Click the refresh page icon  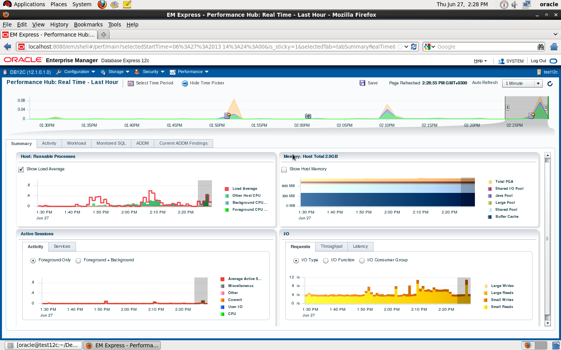(550, 84)
